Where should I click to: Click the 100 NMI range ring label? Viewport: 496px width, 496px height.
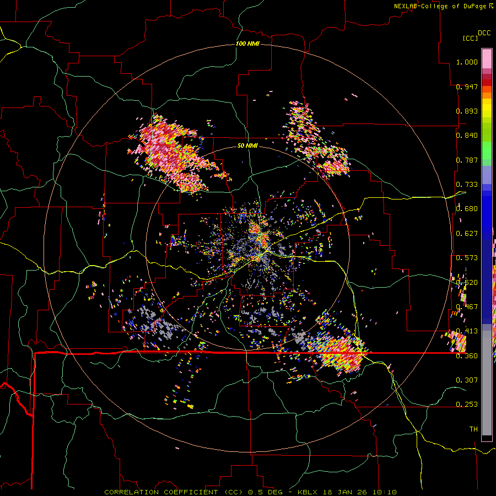247,44
